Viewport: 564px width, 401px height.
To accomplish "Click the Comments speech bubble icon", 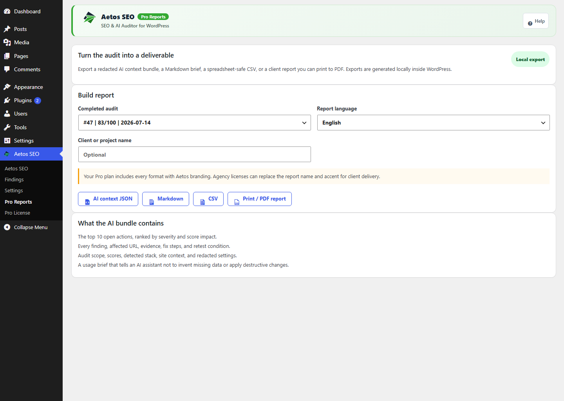I will (7, 69).
